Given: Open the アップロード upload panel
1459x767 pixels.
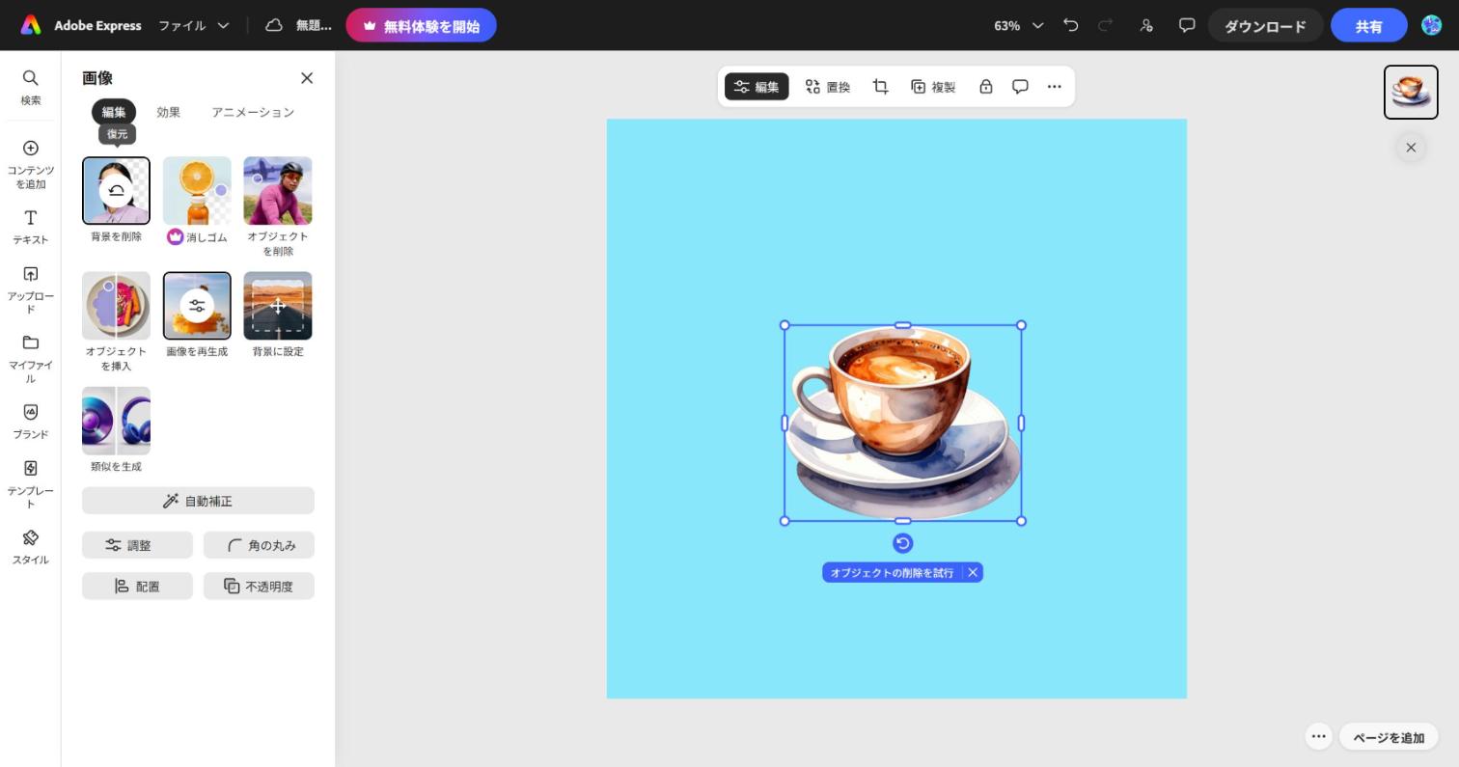Looking at the screenshot, I should click(x=30, y=289).
